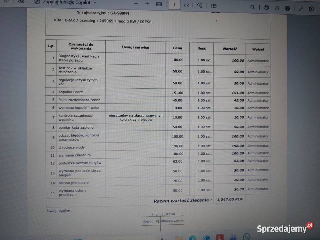Open Microsoft Teams from the taskbar

pos(233,238)
